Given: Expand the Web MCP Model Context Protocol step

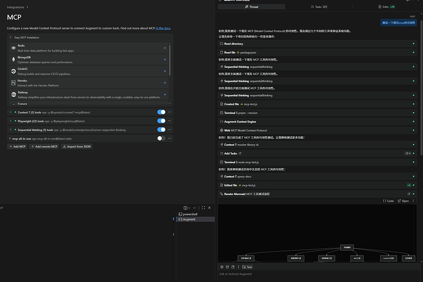Looking at the screenshot, I should (318, 131).
